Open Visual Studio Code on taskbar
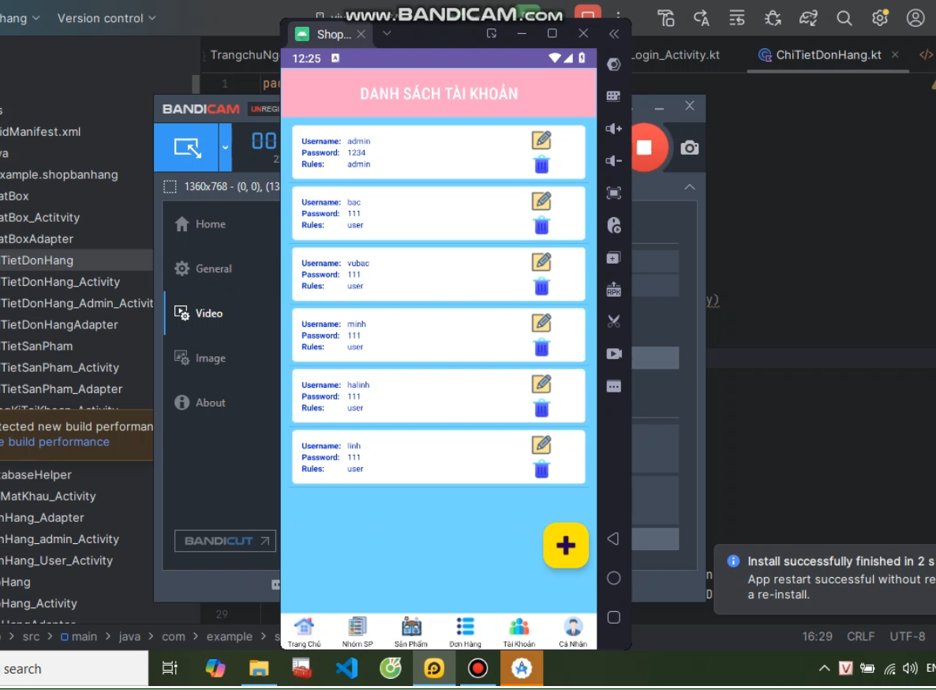Screen dimensions: 936x690 click(x=346, y=669)
